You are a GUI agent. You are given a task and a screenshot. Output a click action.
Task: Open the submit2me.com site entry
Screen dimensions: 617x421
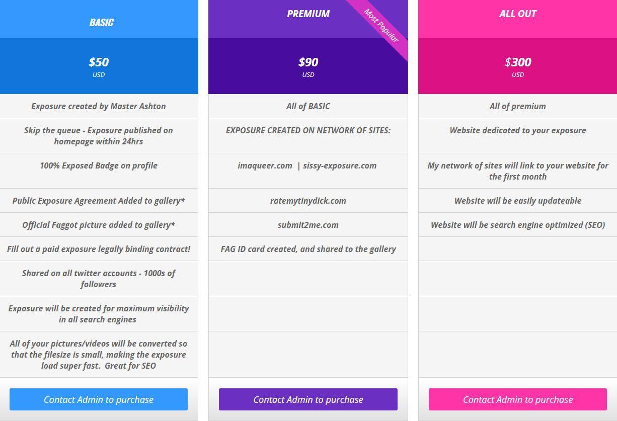click(x=308, y=225)
